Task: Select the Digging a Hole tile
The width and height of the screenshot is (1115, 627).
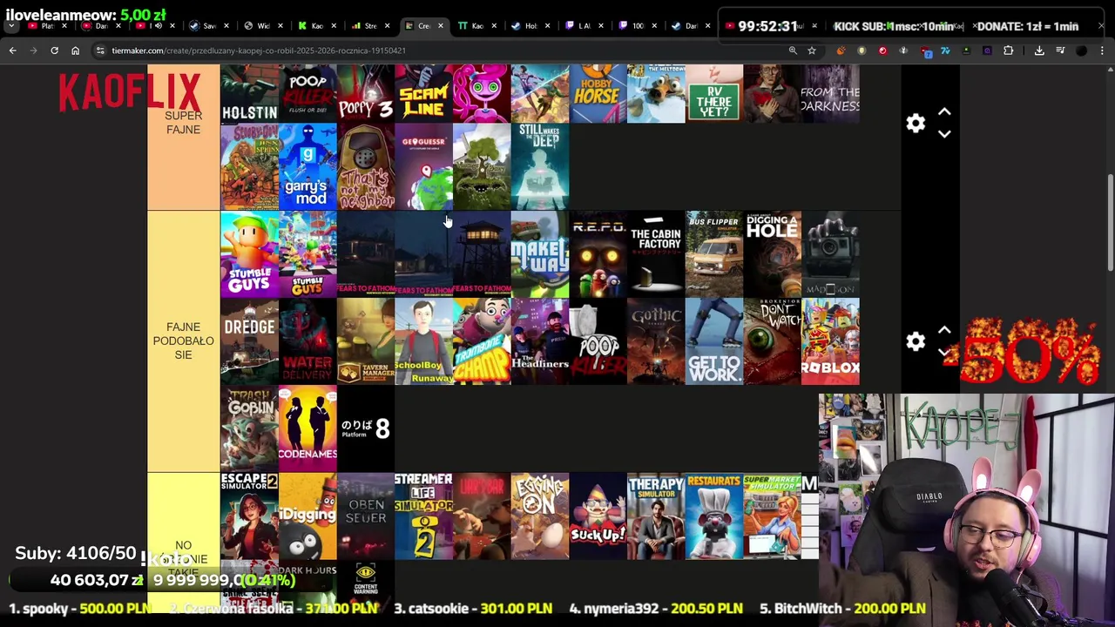Action: [773, 253]
